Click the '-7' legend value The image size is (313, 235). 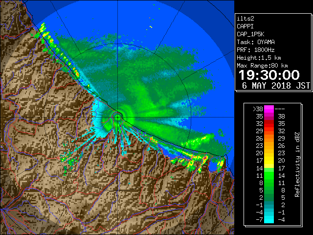pyautogui.click(x=259, y=220)
